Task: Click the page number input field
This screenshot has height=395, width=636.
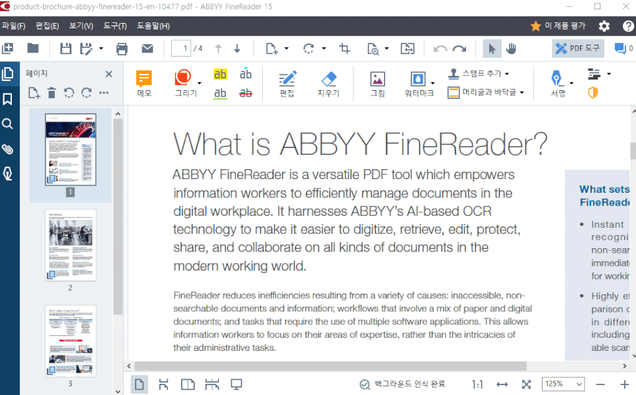Action: 181,49
